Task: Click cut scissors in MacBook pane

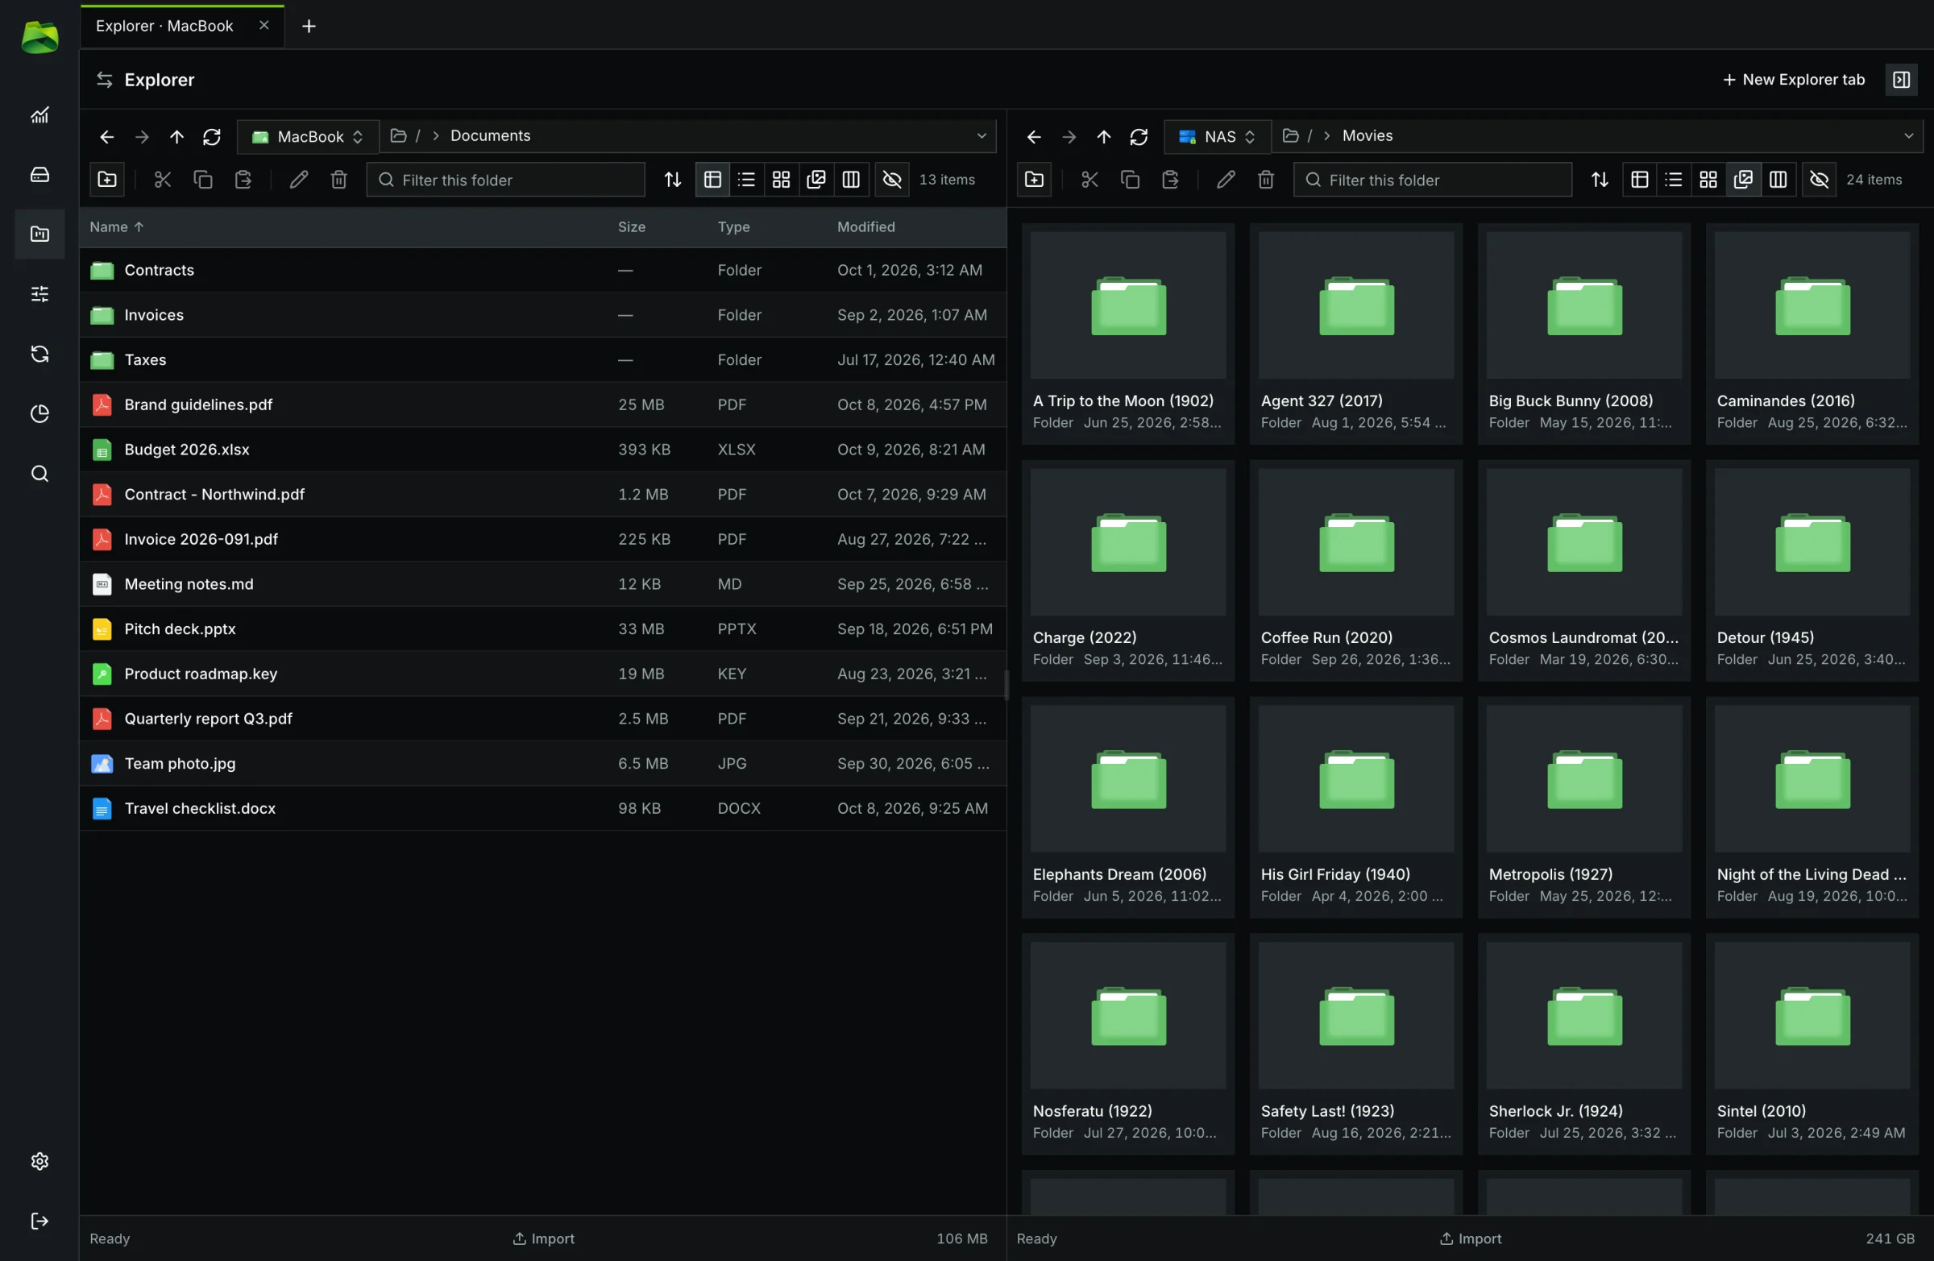Action: pos(163,180)
